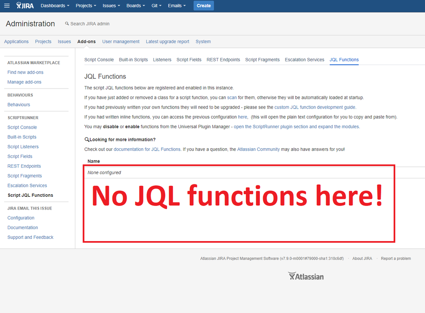Open the Built-in Scripts tab
Screen dimensions: 425x313
133,60
